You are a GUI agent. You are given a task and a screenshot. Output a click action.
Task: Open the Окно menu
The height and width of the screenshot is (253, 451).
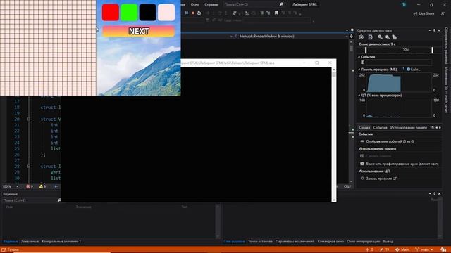[194, 5]
